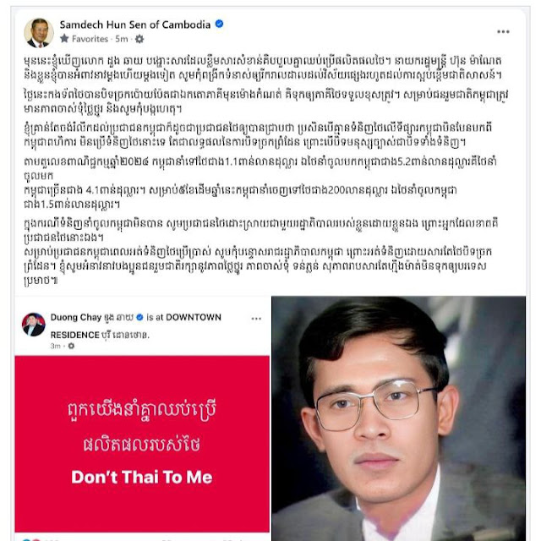
Task: Open the 5m timestamp of the post
Action: coord(122,39)
